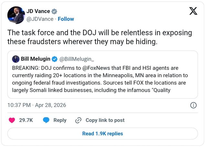Image resolution: width=210 pixels, height=147 pixels.
Task: Follow the JD Vance account
Action: (66, 19)
